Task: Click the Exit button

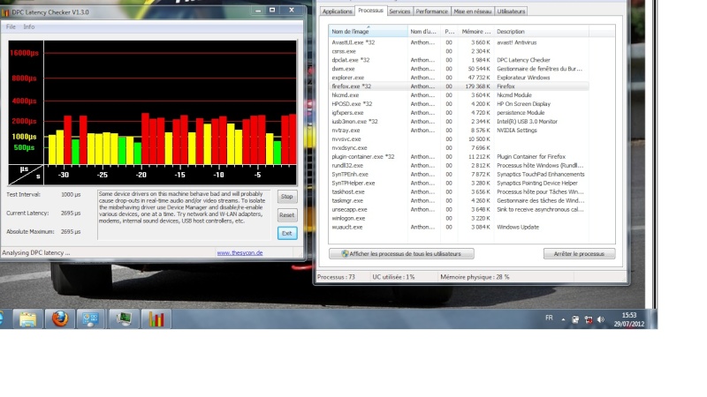Action: [x=286, y=233]
